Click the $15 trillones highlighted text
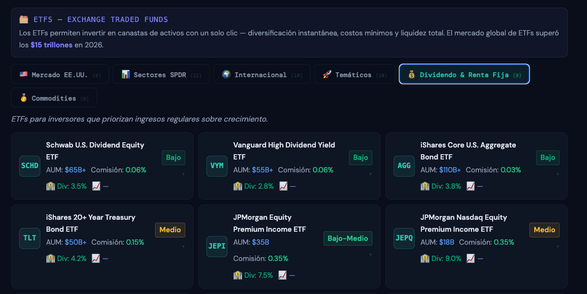 coord(51,45)
